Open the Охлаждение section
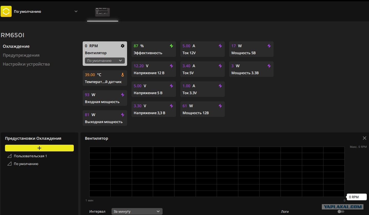 pos(16,46)
